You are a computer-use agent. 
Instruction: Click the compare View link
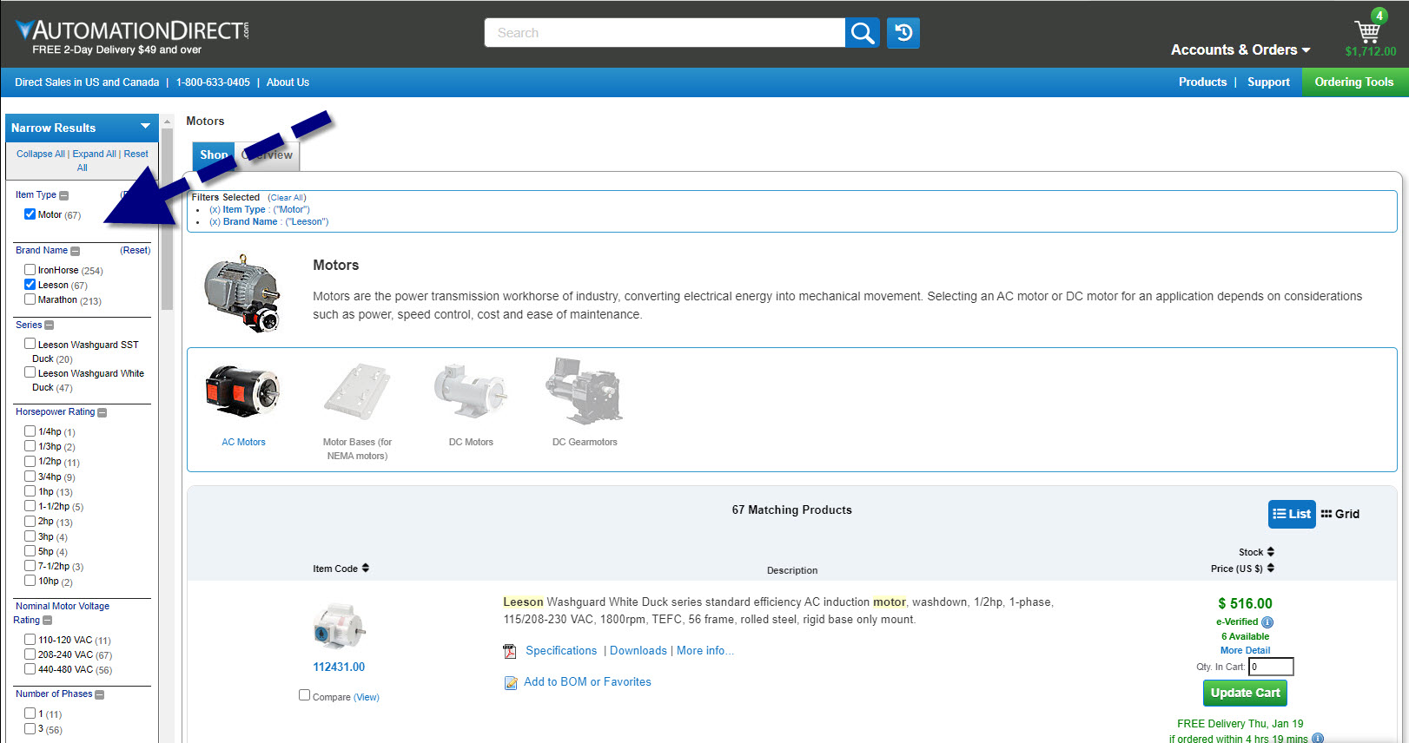367,698
